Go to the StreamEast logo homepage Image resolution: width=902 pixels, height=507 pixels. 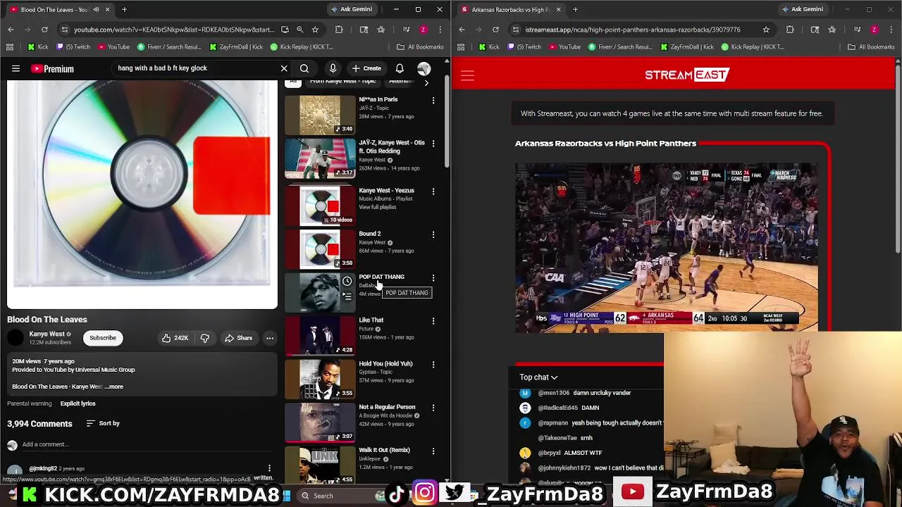pyautogui.click(x=687, y=75)
